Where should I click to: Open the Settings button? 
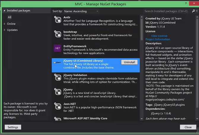13,127
